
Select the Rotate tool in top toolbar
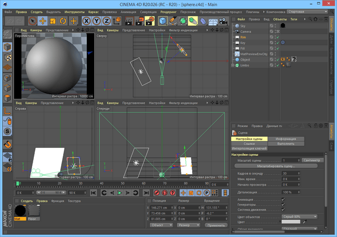tap(63, 21)
